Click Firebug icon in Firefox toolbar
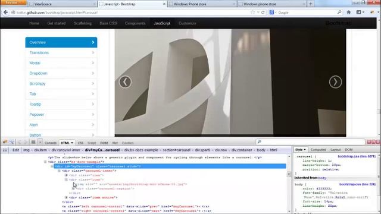This screenshot has height=214, width=381. [372, 12]
